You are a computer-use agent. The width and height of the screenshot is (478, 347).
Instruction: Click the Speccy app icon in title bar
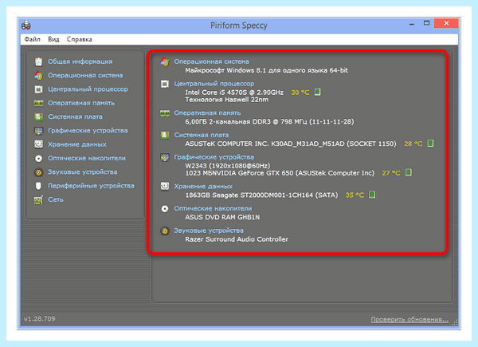[x=26, y=25]
